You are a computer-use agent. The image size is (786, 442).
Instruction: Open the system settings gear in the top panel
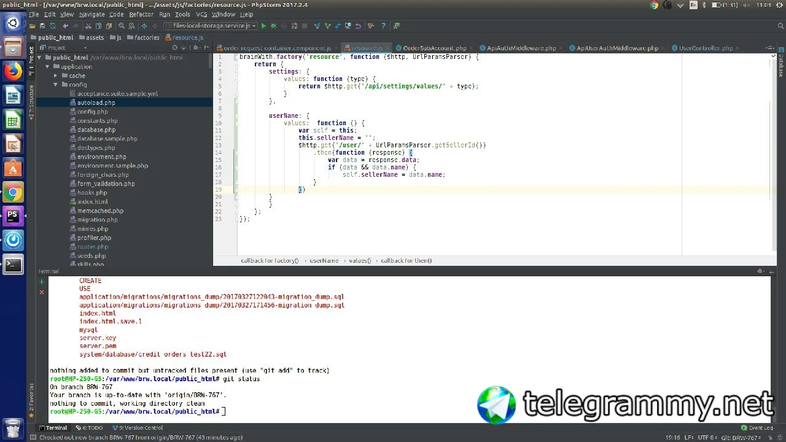coord(779,5)
